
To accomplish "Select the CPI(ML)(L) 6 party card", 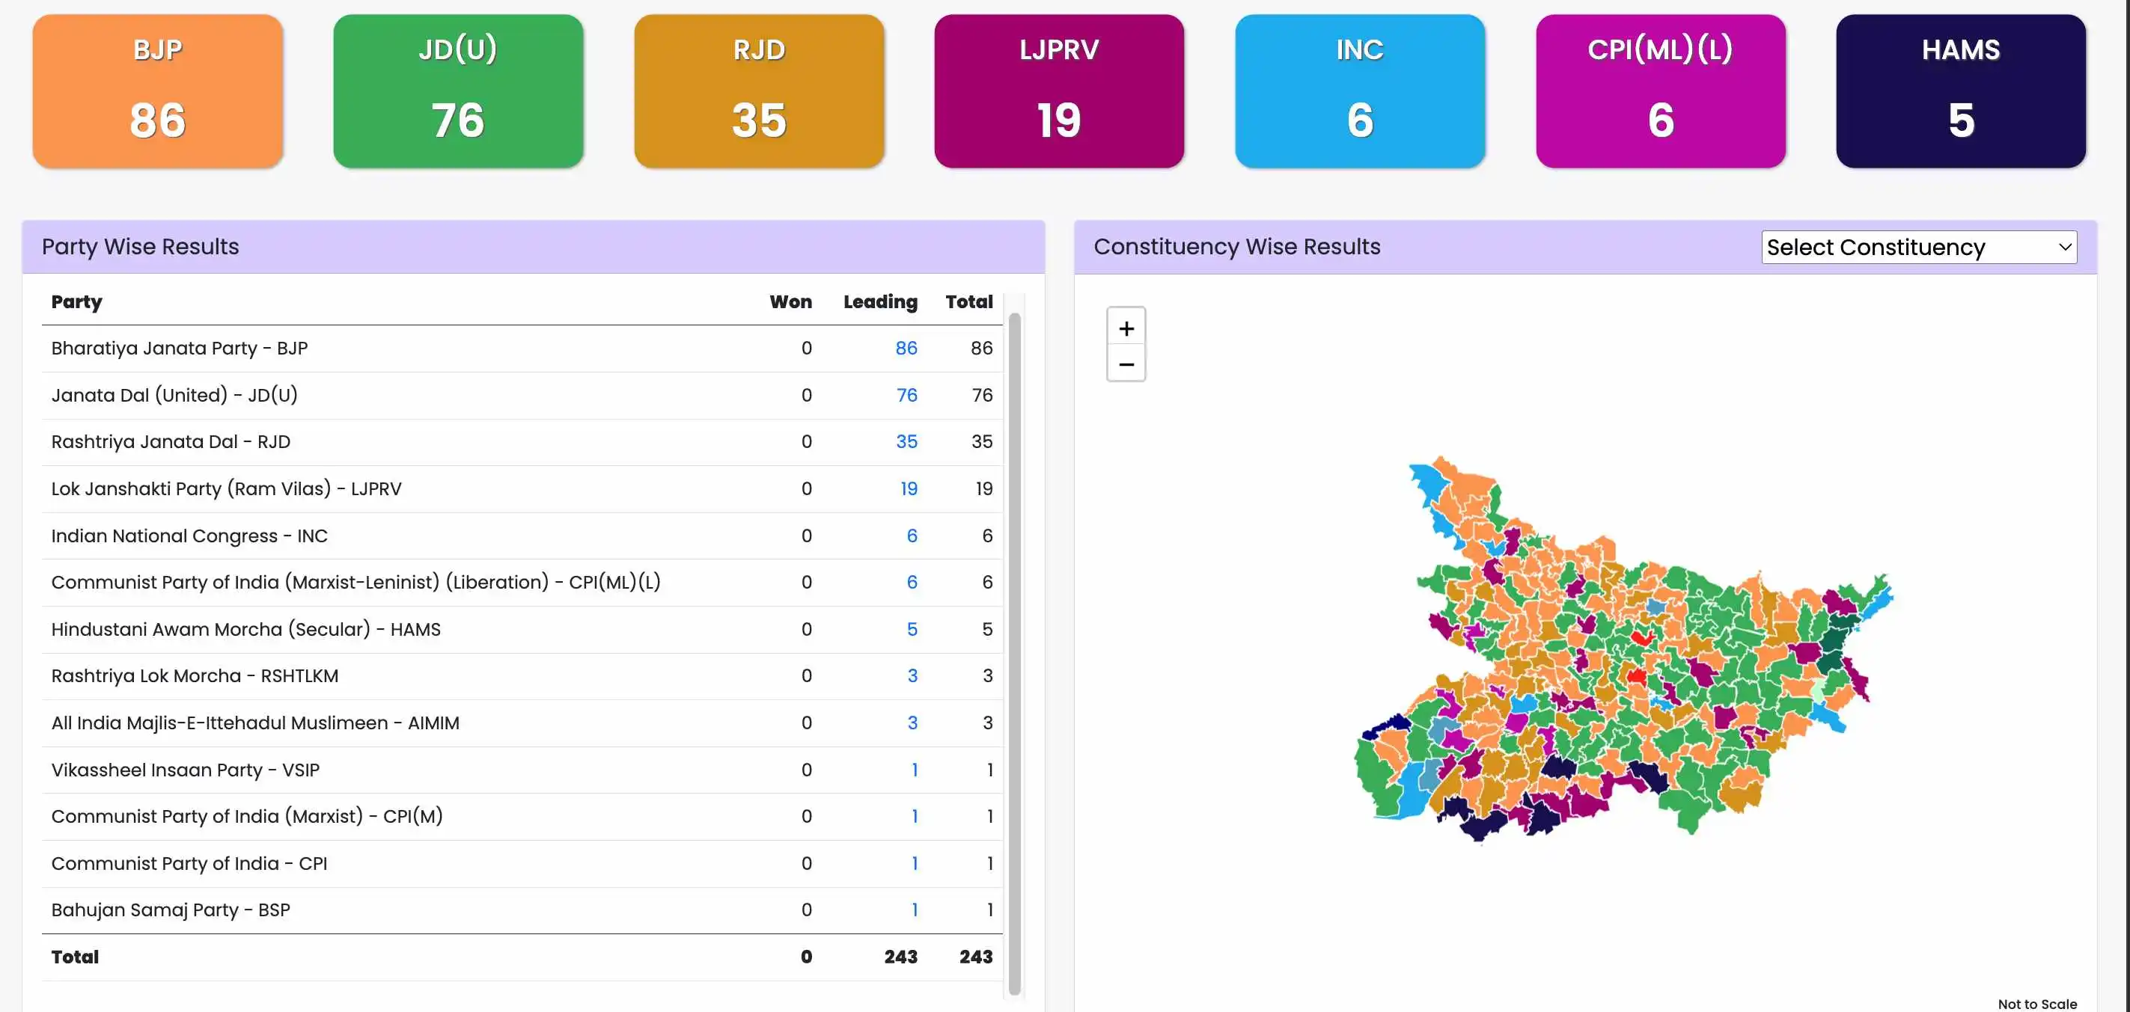I will click(x=1660, y=91).
